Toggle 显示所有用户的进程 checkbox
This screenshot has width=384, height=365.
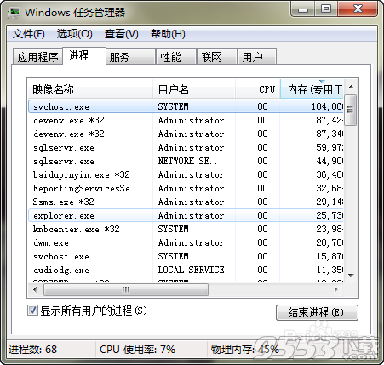pyautogui.click(x=32, y=311)
